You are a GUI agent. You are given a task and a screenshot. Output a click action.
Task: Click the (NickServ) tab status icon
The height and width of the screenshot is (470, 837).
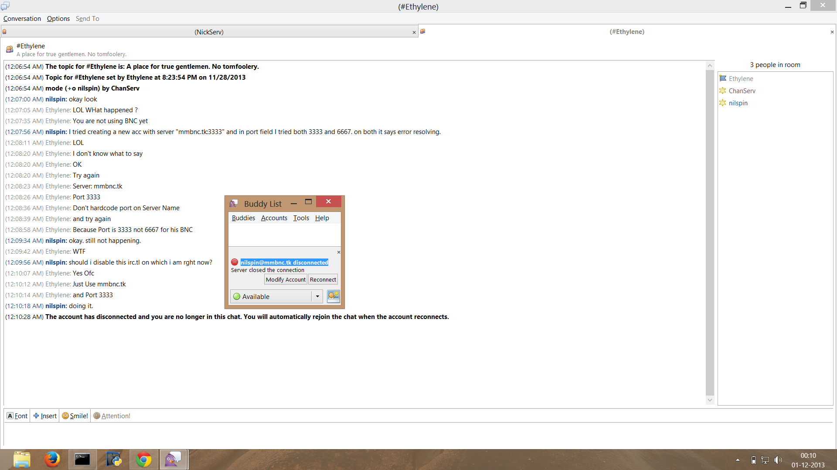click(x=4, y=32)
